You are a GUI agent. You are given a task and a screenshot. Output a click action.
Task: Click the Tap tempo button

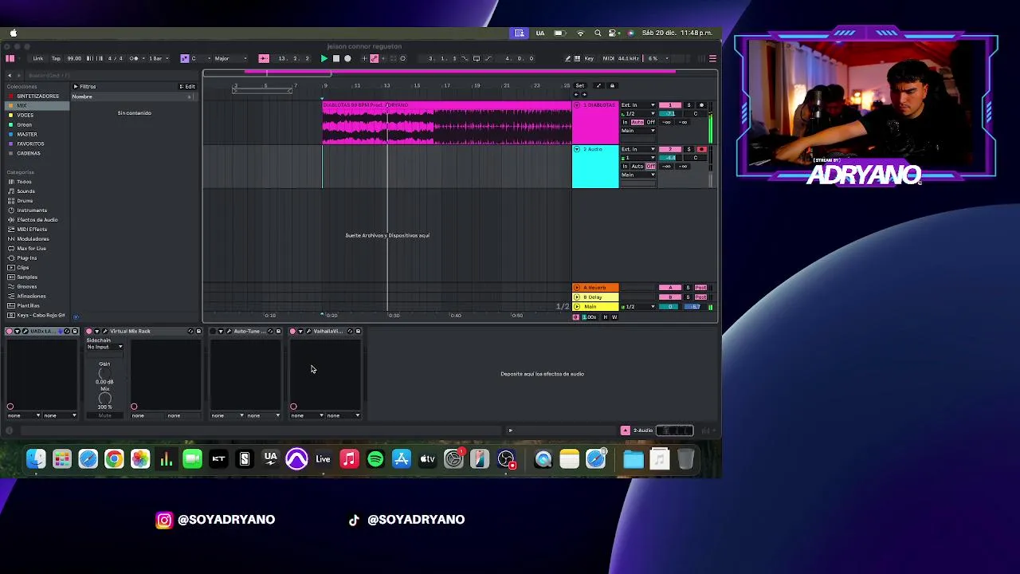point(56,58)
